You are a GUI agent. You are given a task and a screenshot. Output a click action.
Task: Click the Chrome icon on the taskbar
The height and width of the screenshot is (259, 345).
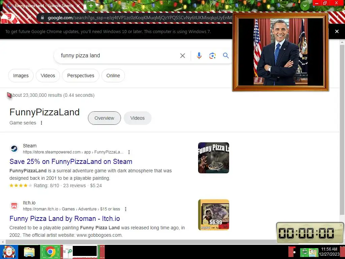(x=50, y=252)
